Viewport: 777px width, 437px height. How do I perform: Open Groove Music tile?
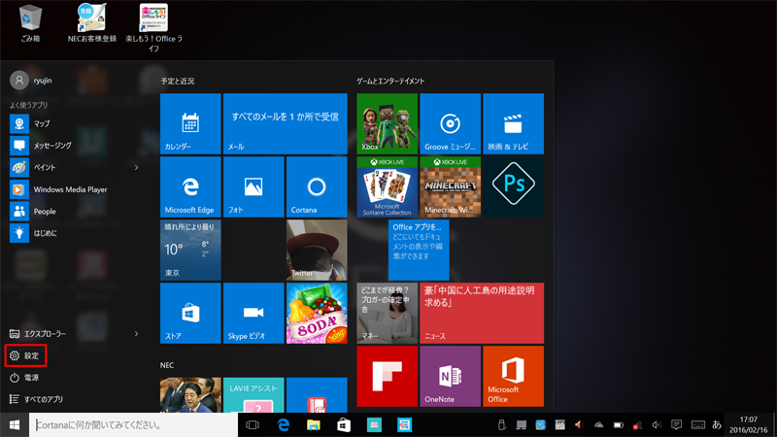click(x=450, y=124)
